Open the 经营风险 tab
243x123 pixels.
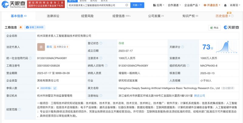[87, 16]
